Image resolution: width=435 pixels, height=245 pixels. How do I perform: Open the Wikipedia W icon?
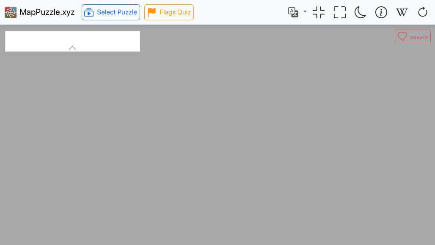click(402, 12)
